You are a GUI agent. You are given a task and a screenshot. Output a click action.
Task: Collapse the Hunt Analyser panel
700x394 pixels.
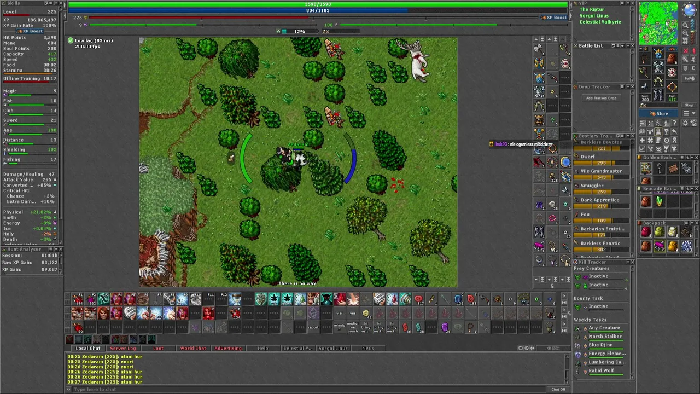tap(56, 249)
